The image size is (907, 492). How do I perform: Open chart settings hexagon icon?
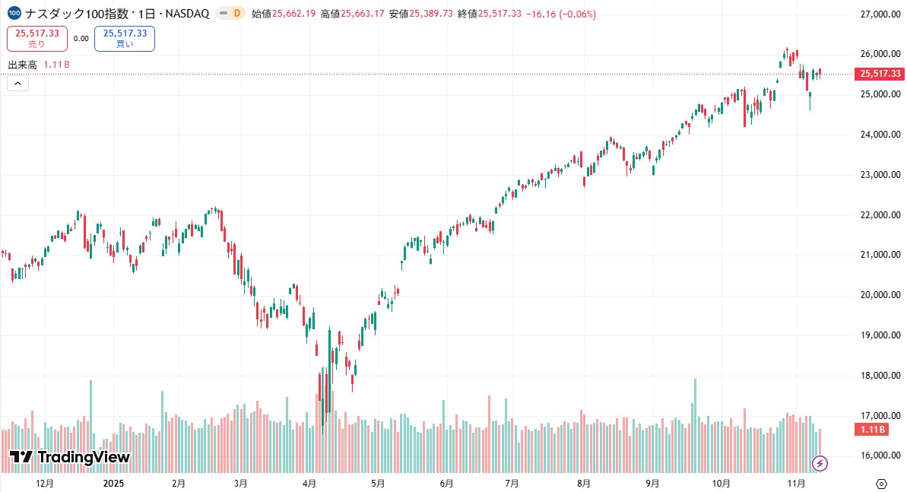(881, 484)
